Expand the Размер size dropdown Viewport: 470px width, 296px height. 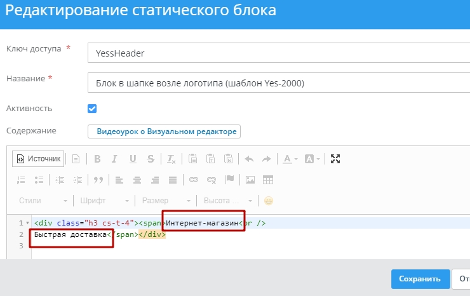coord(166,201)
